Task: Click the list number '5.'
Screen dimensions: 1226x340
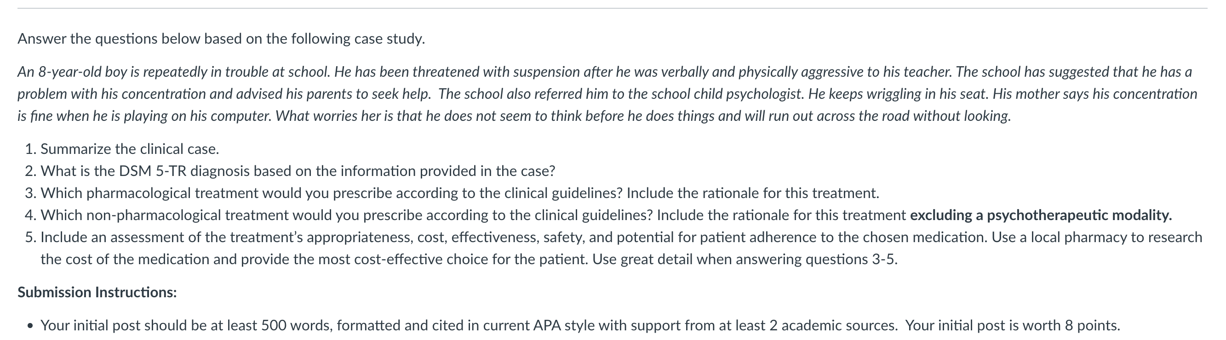Action: [31, 237]
